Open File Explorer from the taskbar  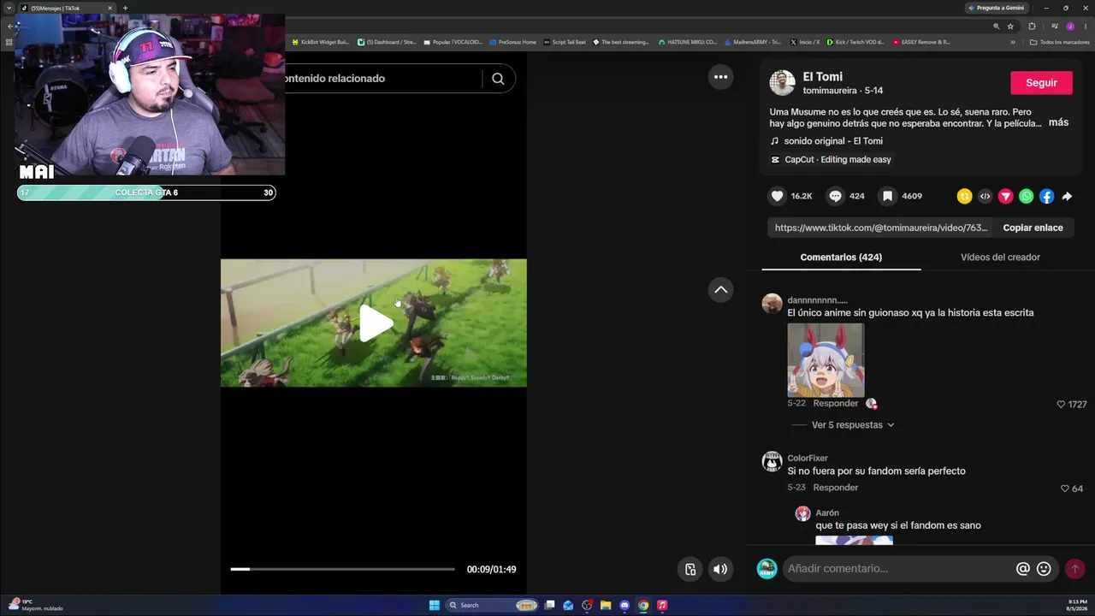[606, 605]
